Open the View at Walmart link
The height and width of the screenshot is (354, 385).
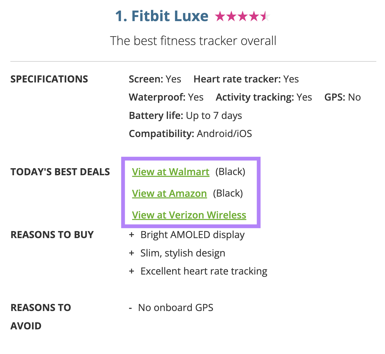point(171,172)
